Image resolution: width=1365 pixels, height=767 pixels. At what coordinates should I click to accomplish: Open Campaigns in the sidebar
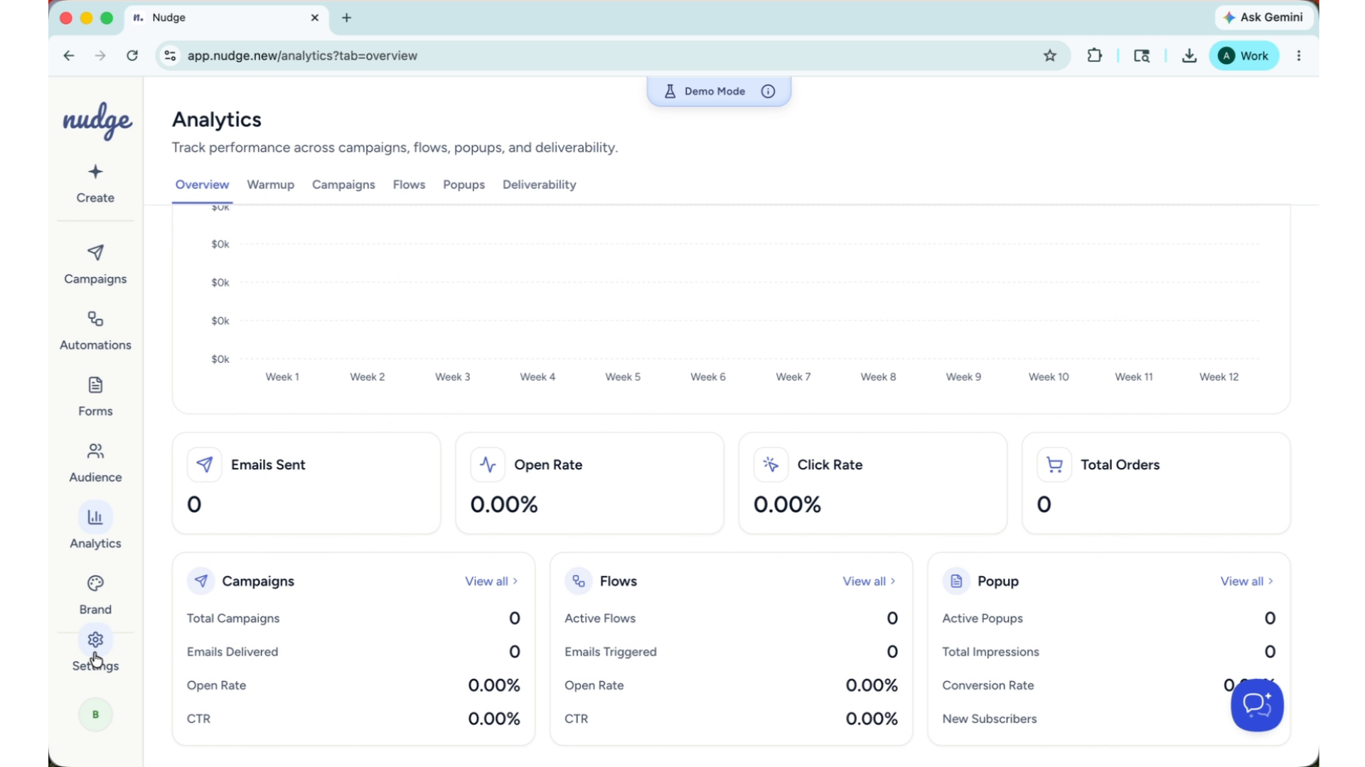[95, 265]
